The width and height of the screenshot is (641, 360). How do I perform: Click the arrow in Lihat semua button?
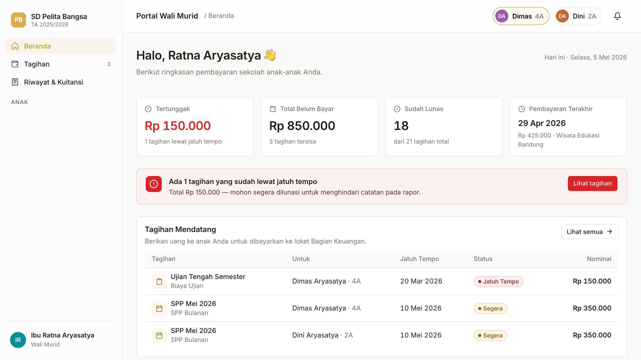pos(609,231)
